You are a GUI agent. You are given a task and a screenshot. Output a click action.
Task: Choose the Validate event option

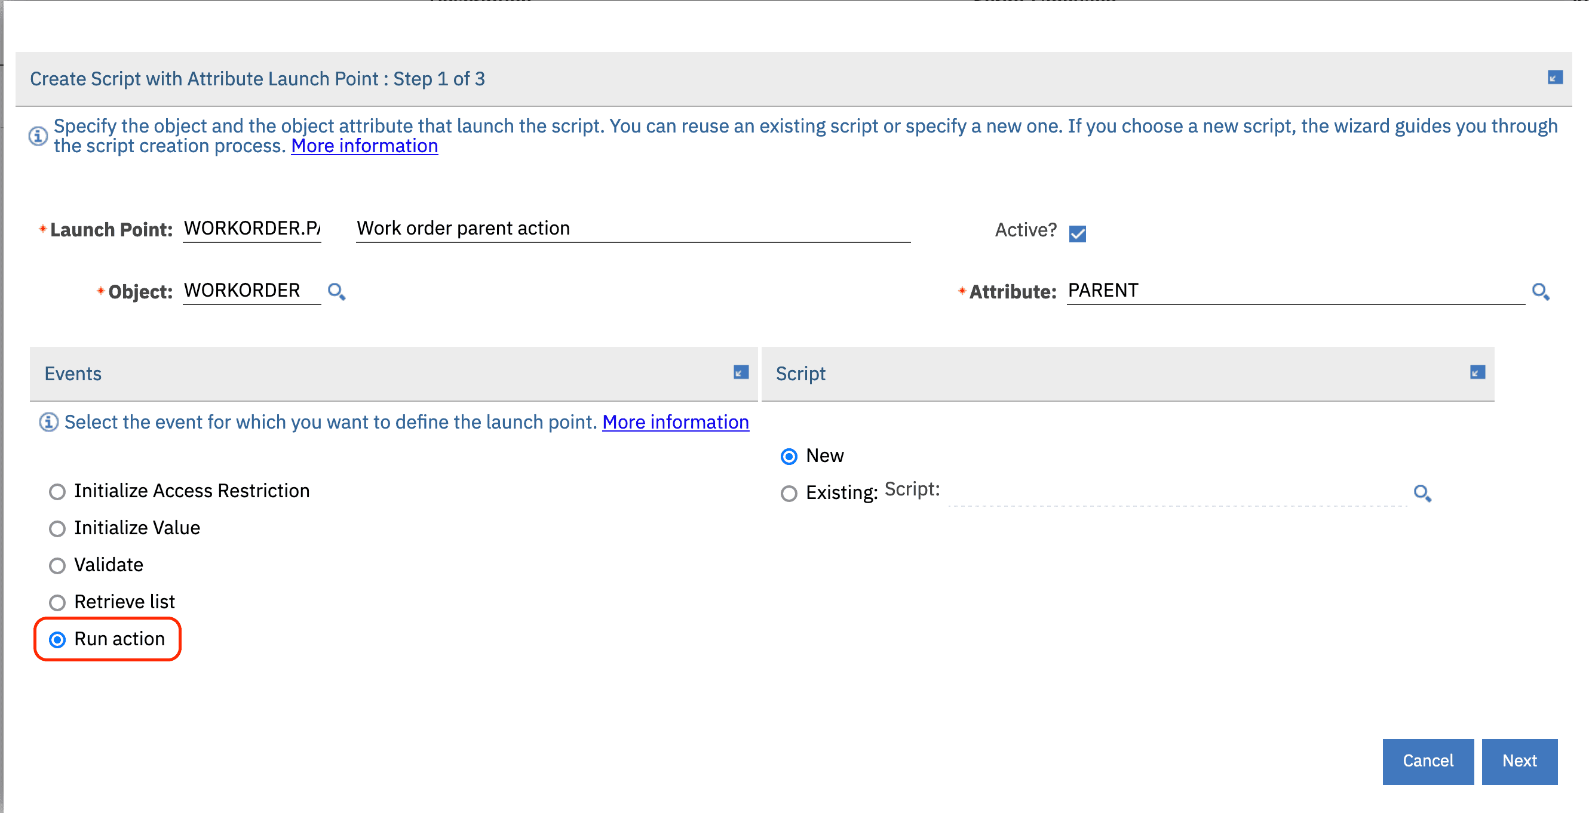57,565
